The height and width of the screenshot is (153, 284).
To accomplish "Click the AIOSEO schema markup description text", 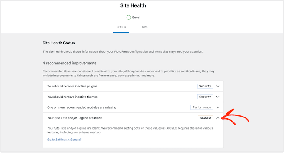I will pos(130,130).
